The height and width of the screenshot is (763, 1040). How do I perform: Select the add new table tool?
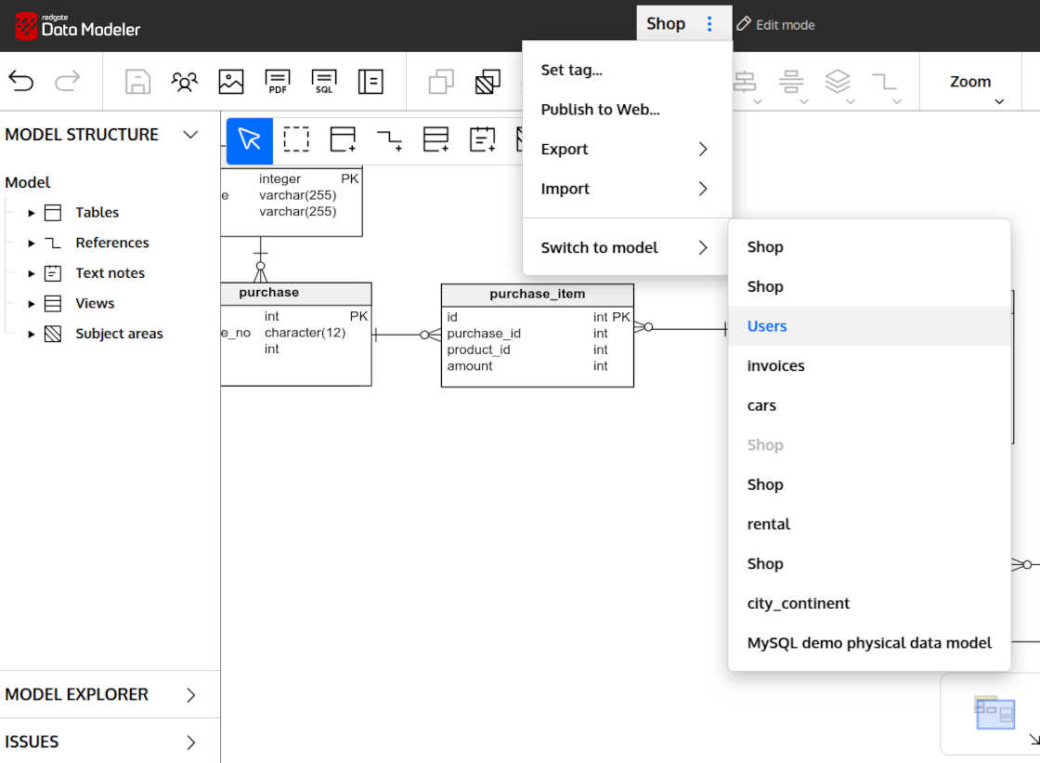(343, 140)
